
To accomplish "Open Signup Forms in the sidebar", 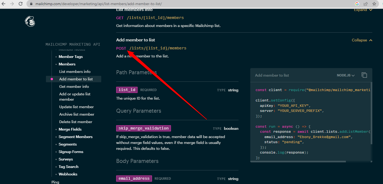I will pyautogui.click(x=71, y=152).
